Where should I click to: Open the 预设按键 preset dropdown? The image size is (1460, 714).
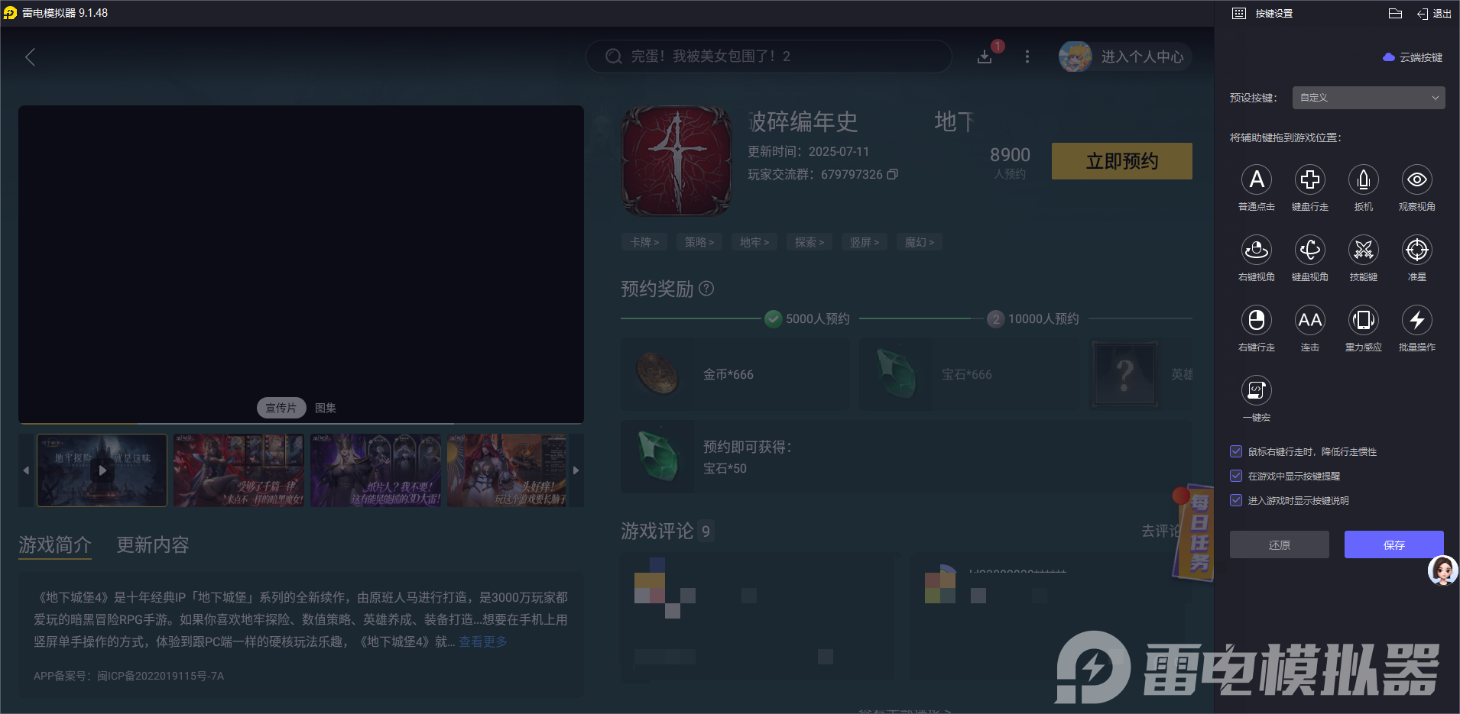[1368, 98]
